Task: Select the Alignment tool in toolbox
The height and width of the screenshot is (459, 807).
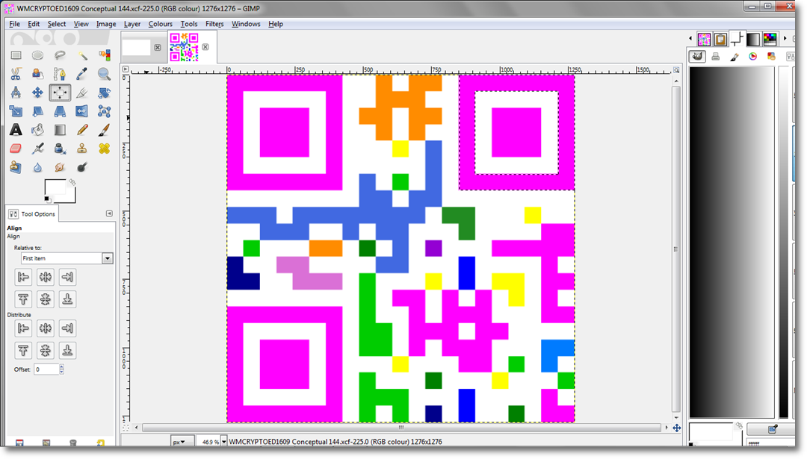Action: (60, 93)
